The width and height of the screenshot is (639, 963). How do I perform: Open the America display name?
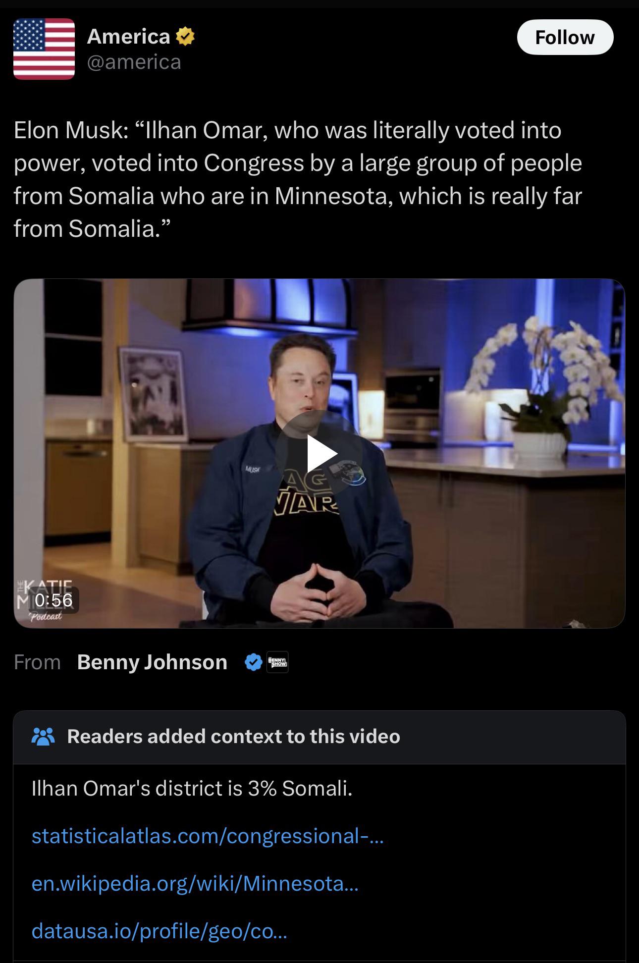(129, 37)
